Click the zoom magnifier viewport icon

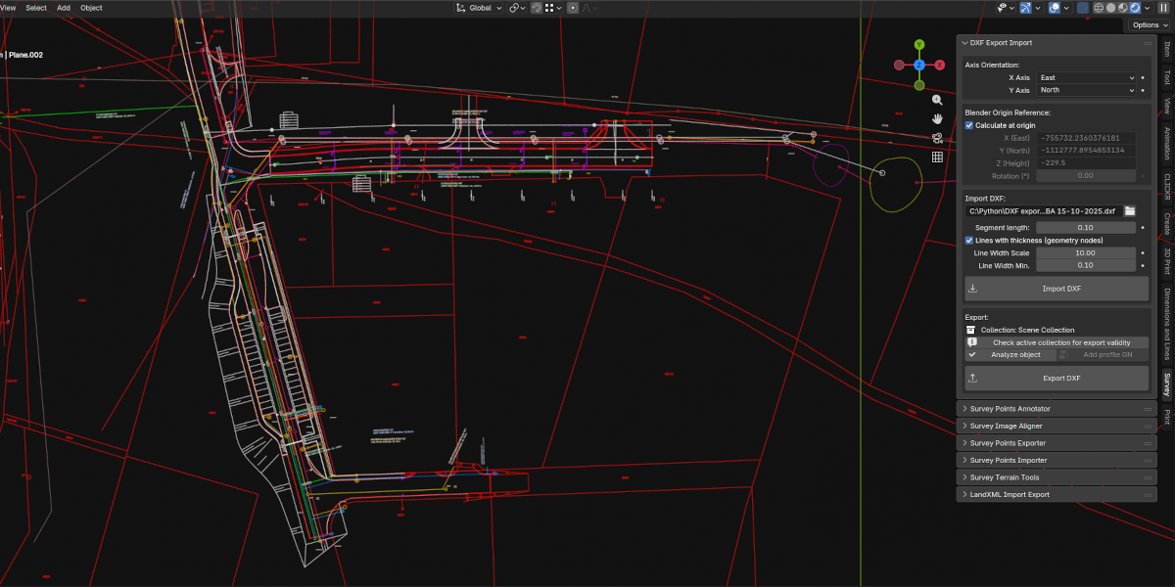point(937,100)
